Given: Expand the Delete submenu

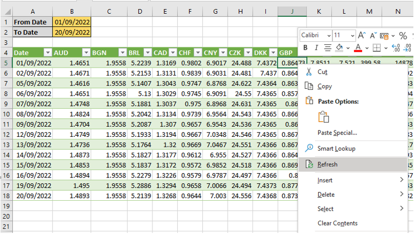Looking at the screenshot, I should pyautogui.click(x=353, y=194).
